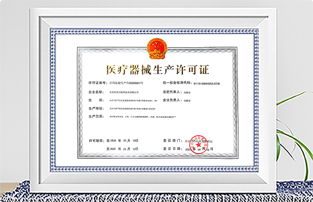Select the 企业名称 label
Image resolution: width=313 pixels, height=202 pixels.
(x=96, y=92)
